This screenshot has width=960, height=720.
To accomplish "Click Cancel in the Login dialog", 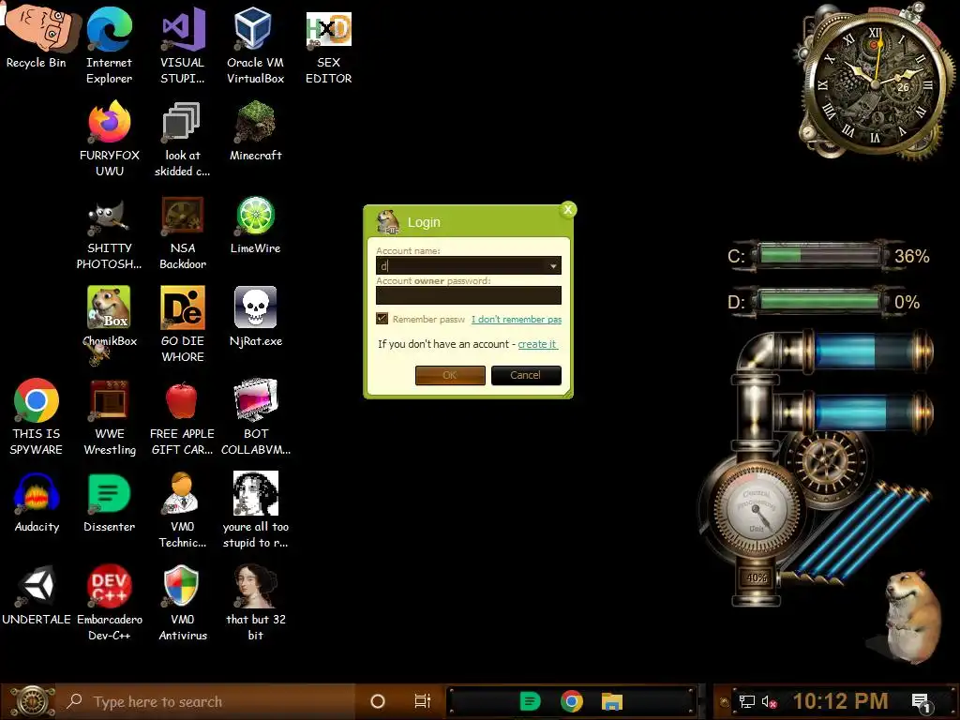I will (x=526, y=375).
